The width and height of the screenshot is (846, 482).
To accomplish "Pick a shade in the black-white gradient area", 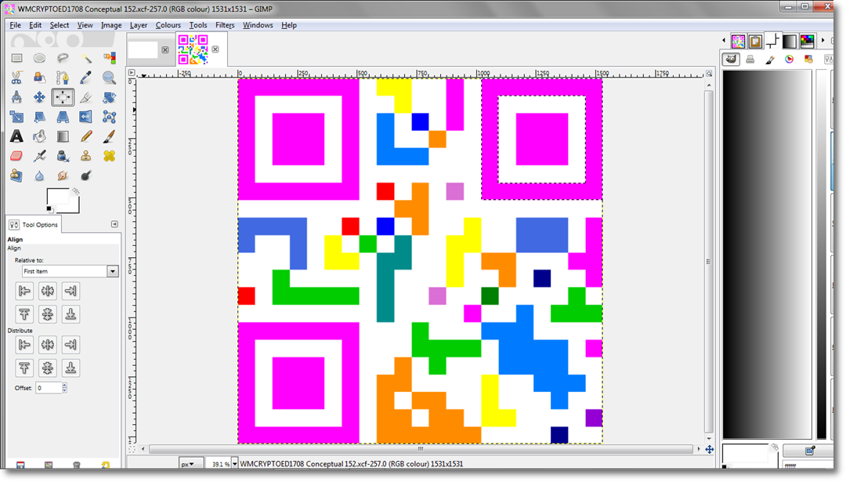I will pyautogui.click(x=767, y=254).
